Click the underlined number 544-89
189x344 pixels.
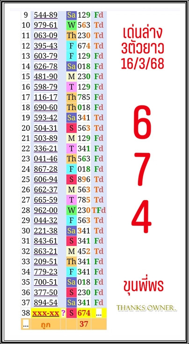click(x=46, y=15)
